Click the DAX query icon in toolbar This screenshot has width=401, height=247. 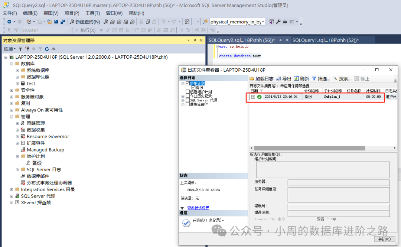[132, 22]
